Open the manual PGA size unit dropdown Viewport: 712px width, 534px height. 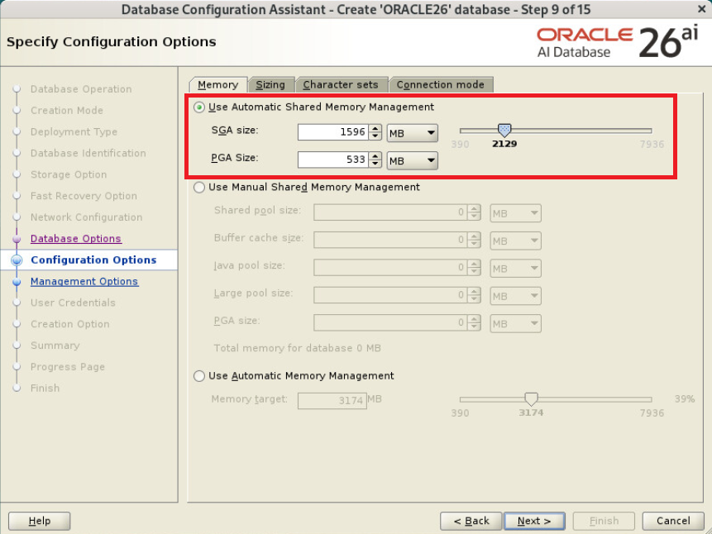coord(515,324)
